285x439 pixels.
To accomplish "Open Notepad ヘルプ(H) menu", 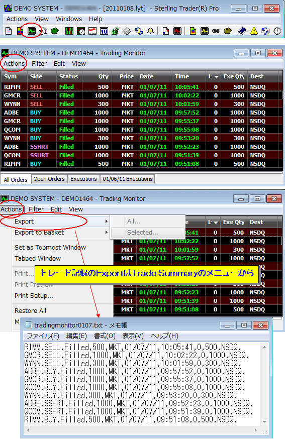I will (x=164, y=336).
